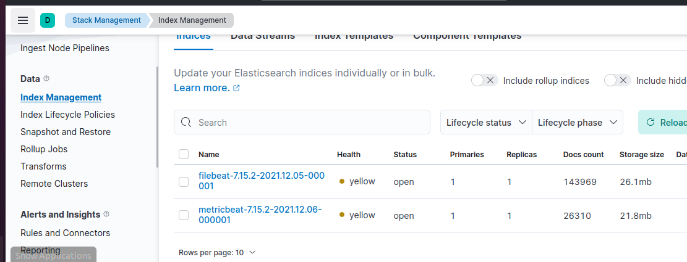
Task: Click the help icon beside Data heading
Action: (x=46, y=79)
